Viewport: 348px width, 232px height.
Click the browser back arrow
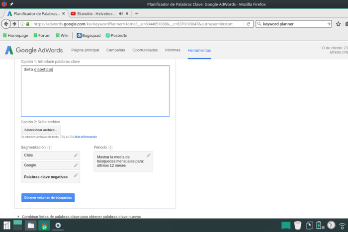click(x=6, y=24)
